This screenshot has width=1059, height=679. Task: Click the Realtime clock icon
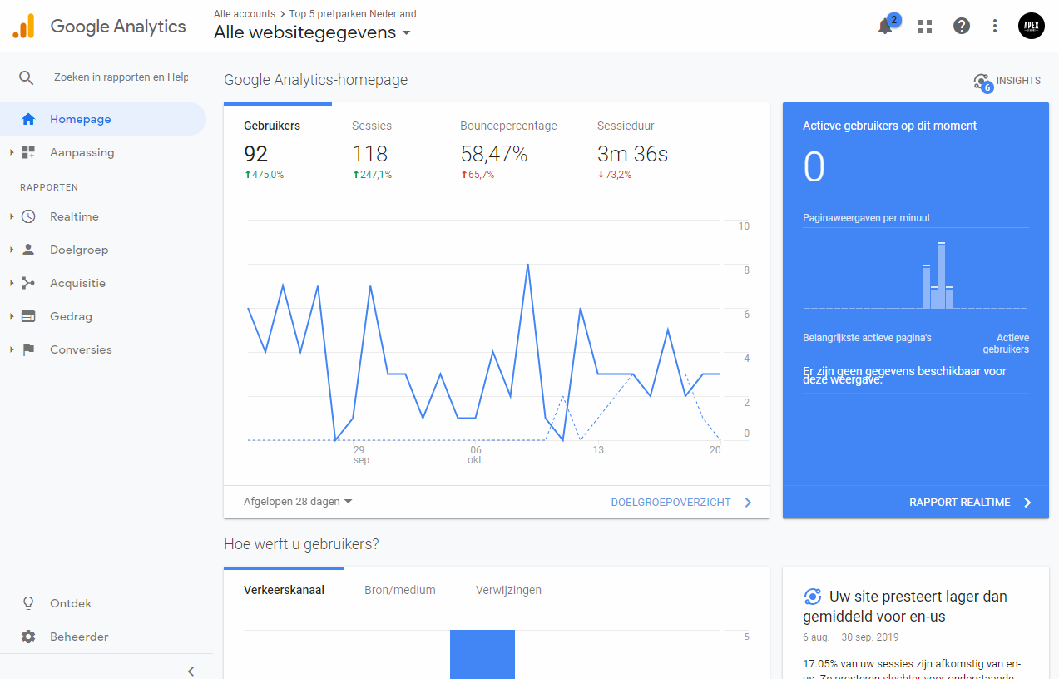point(28,216)
